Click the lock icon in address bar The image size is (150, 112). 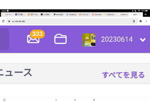click(9, 21)
